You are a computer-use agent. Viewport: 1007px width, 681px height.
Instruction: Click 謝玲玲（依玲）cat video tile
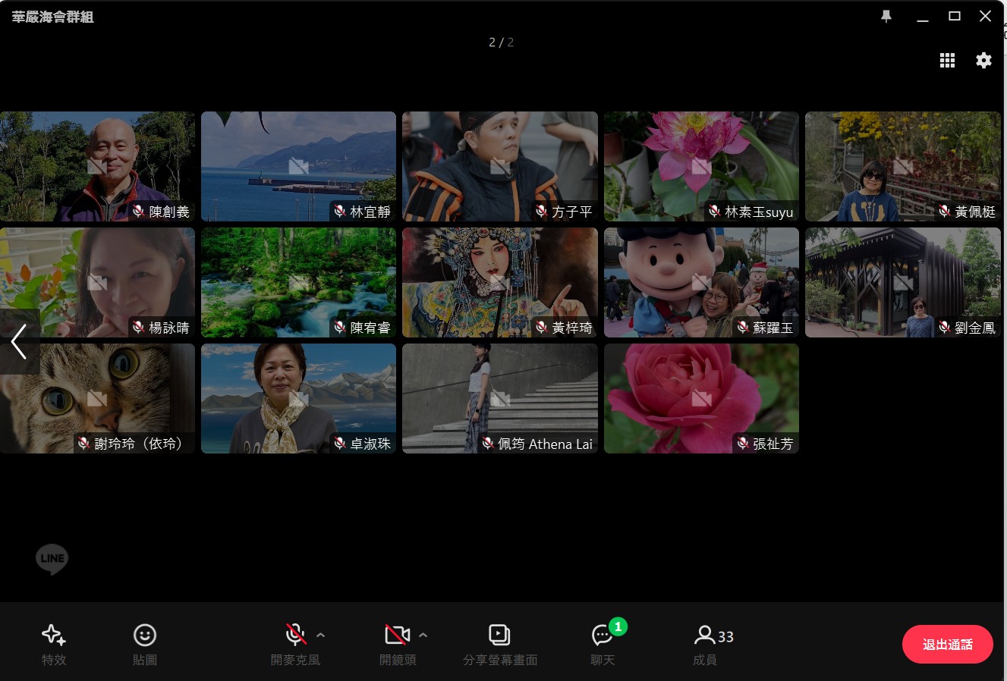click(x=97, y=398)
